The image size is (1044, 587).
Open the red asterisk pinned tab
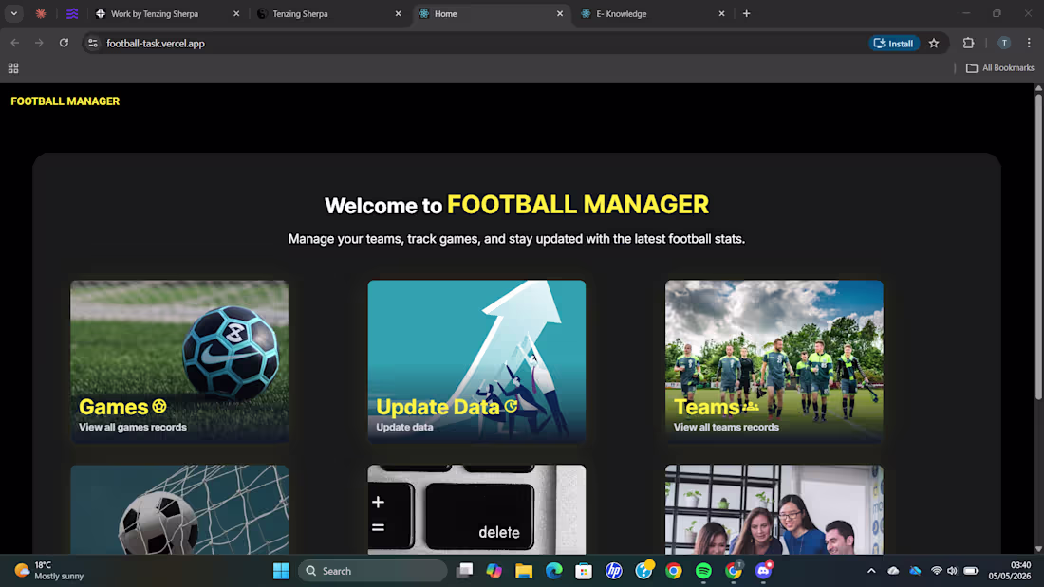(41, 13)
